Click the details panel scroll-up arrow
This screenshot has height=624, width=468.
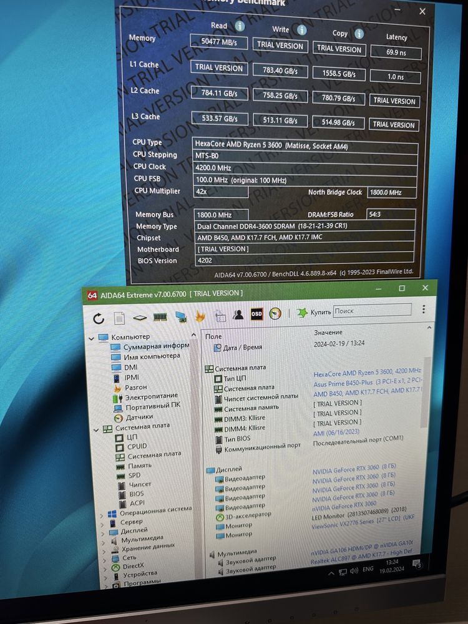[429, 328]
